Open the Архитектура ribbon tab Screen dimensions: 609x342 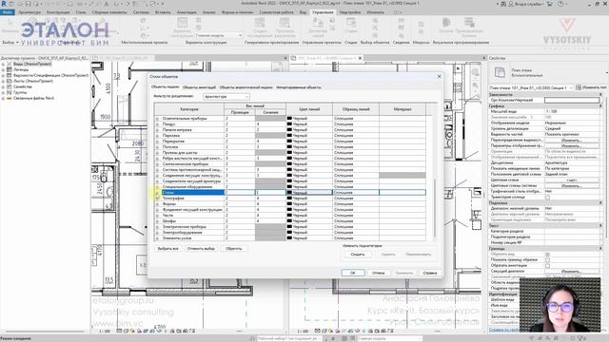pyautogui.click(x=29, y=12)
